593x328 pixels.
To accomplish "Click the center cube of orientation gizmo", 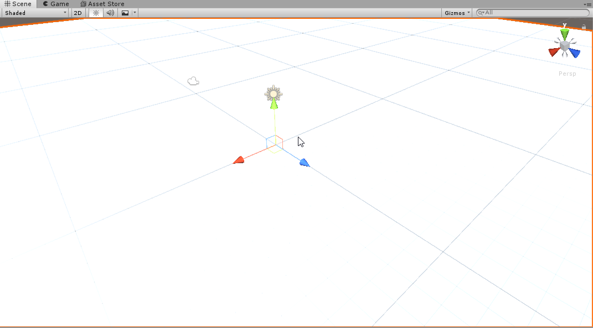I will (x=565, y=46).
